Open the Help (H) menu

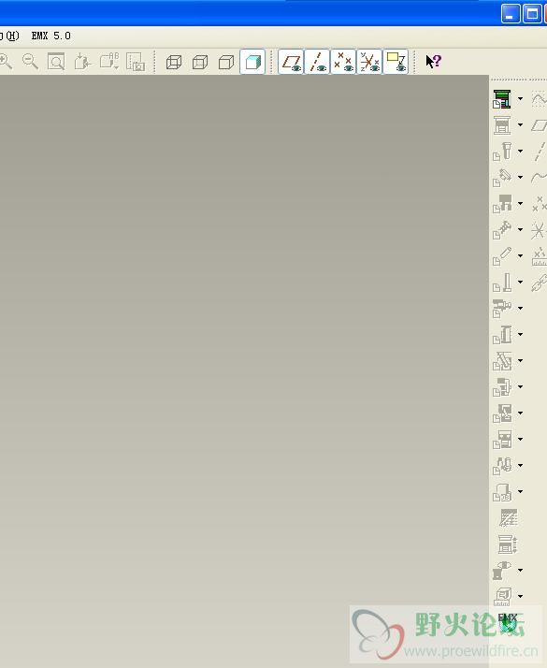tap(9, 36)
